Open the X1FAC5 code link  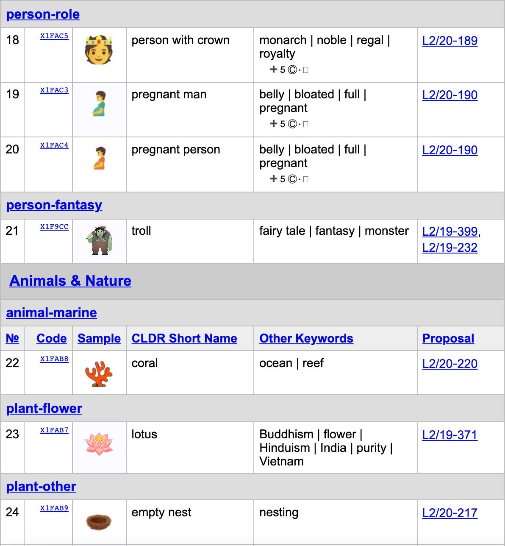tap(54, 36)
